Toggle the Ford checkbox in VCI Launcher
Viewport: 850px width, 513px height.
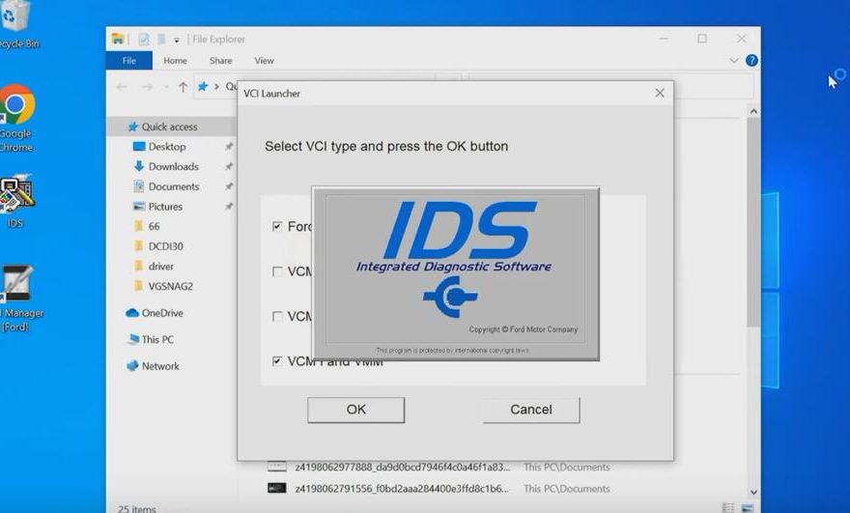pos(277,226)
